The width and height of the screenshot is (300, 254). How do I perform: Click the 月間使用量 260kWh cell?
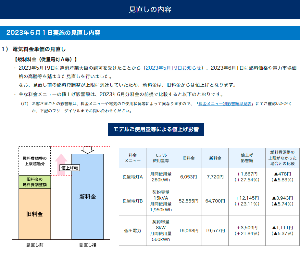point(161,177)
